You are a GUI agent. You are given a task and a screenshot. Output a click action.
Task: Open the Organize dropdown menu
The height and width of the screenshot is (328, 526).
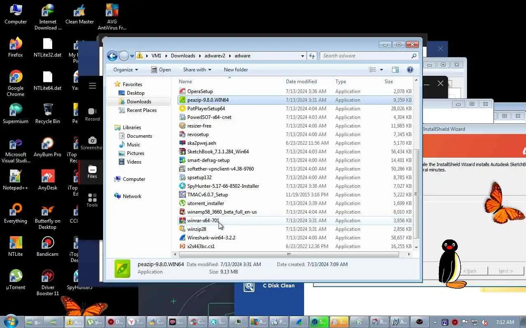pyautogui.click(x=126, y=70)
